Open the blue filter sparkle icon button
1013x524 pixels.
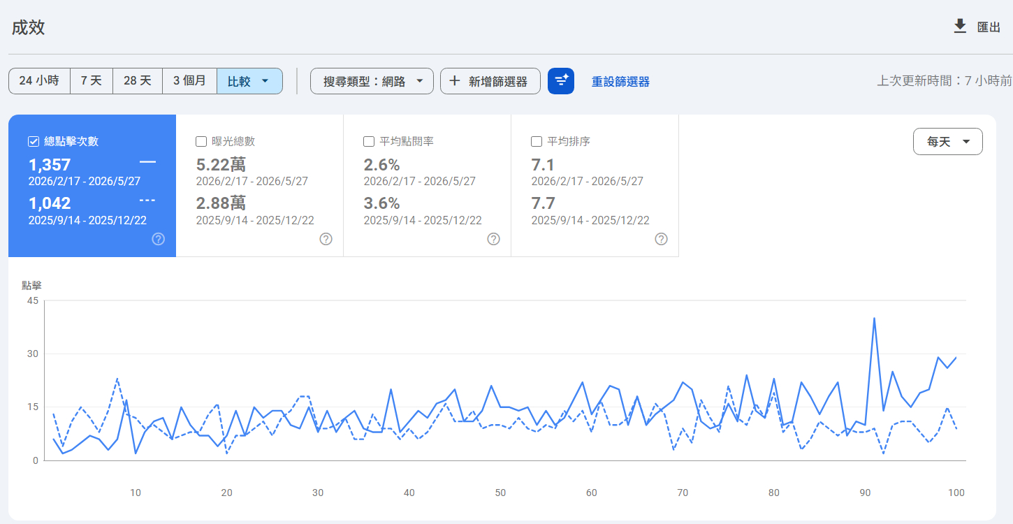[x=561, y=81]
